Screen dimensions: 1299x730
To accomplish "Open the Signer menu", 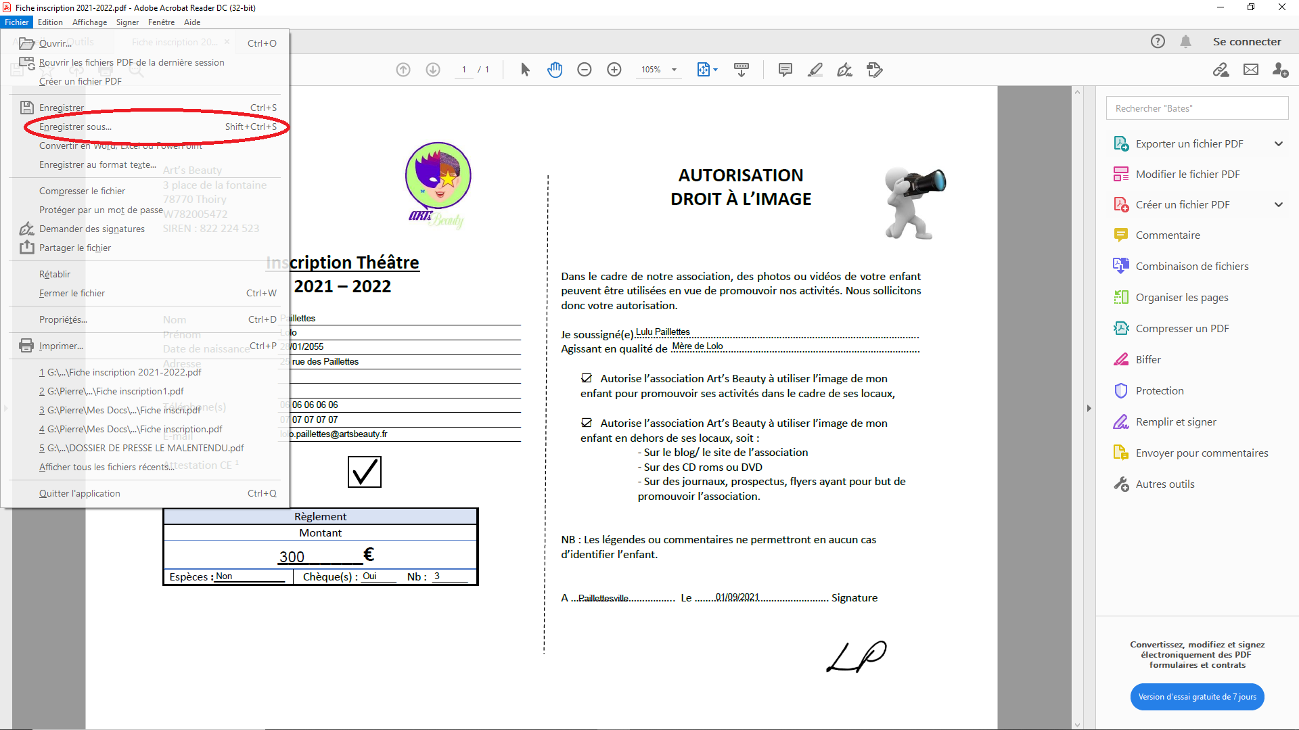I will pos(127,22).
